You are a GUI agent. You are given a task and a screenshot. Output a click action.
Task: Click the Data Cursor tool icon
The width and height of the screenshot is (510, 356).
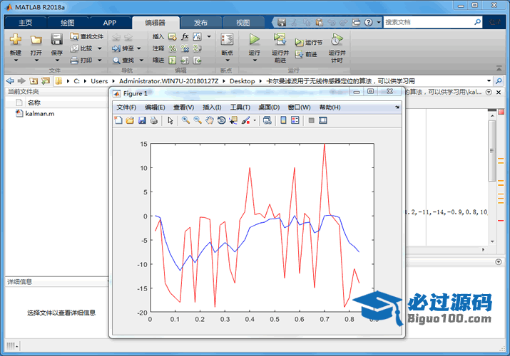[x=233, y=121]
